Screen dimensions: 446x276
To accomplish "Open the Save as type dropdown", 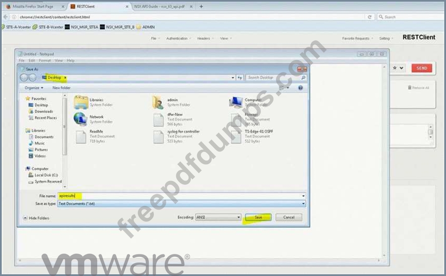I will point(182,204).
